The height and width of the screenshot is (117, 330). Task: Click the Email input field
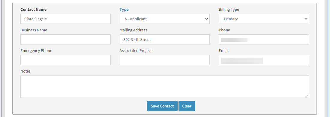pos(264,60)
